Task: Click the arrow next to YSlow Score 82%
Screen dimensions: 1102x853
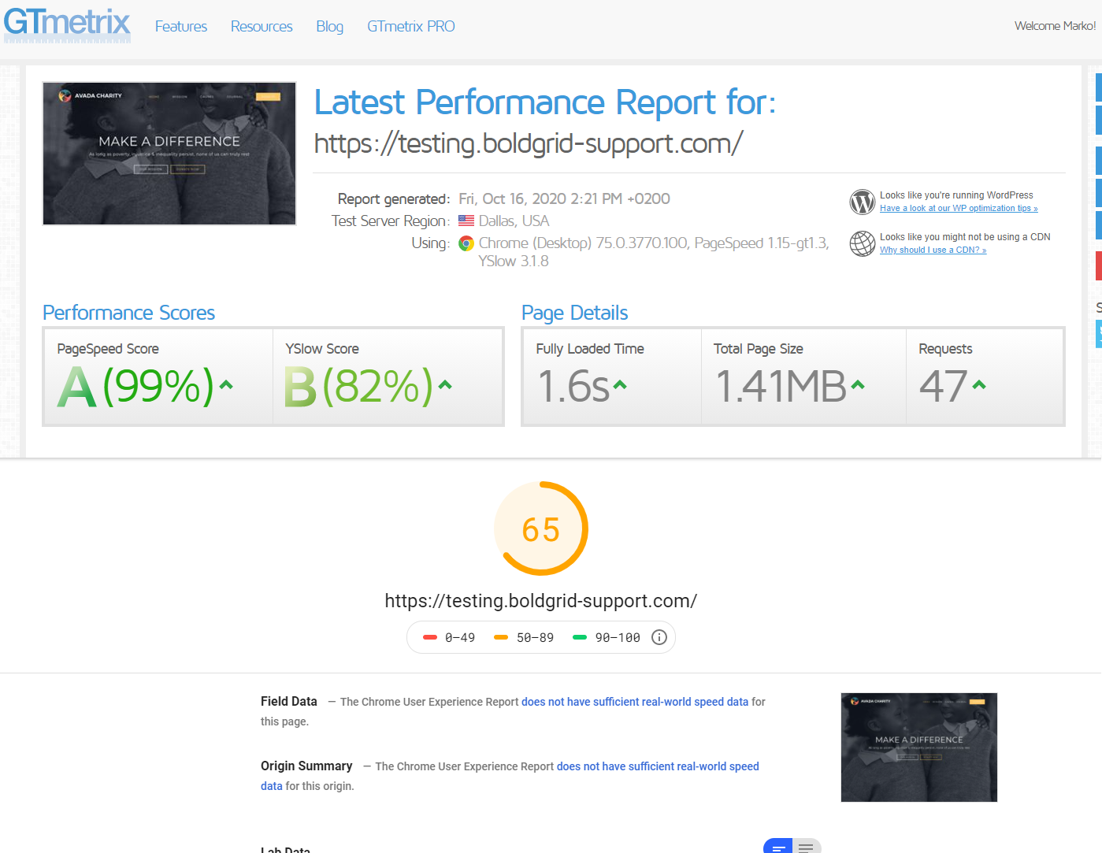Action: 445,385
